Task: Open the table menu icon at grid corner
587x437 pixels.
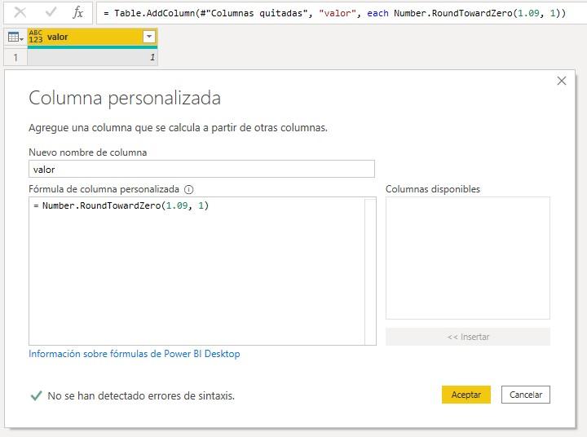Action: [x=14, y=37]
